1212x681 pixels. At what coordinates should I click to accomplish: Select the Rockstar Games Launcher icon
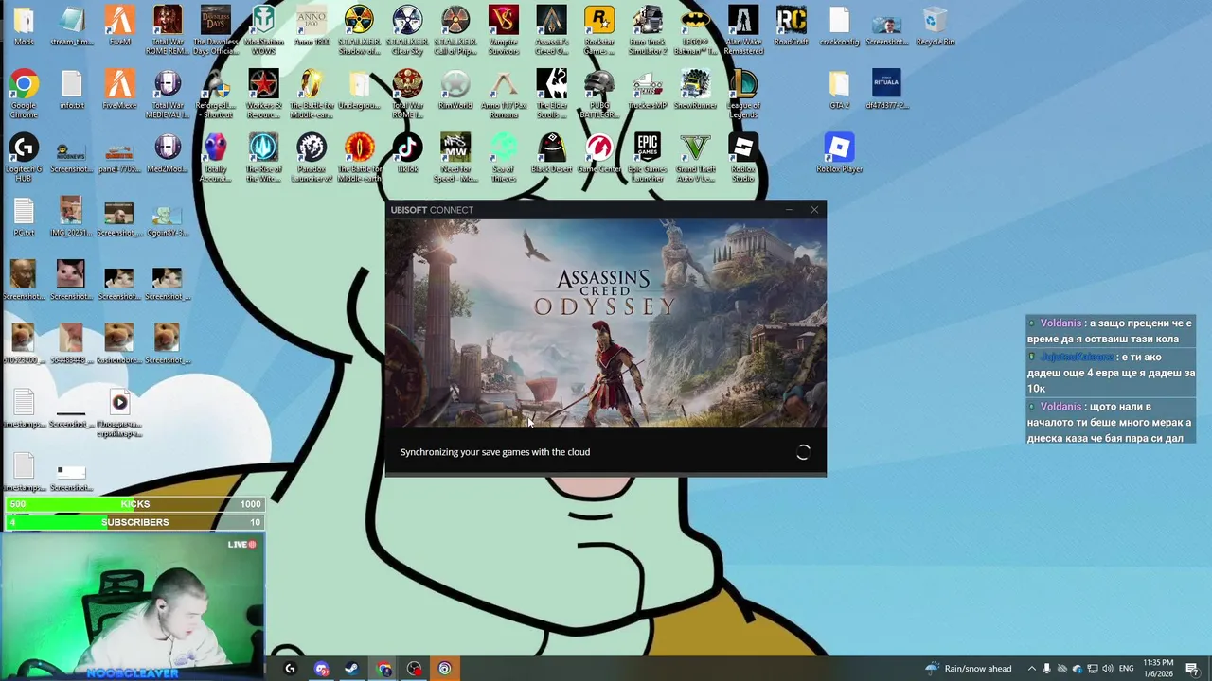(x=598, y=30)
